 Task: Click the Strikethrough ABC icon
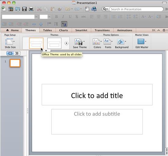[x=84, y=17]
